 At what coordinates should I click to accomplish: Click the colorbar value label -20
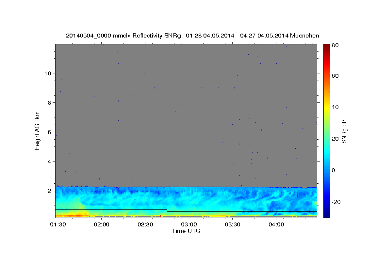pos(336,202)
